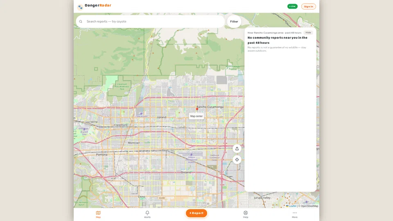
Task: Click the Ontario International Airport icon
Action: pyautogui.click(x=191, y=155)
